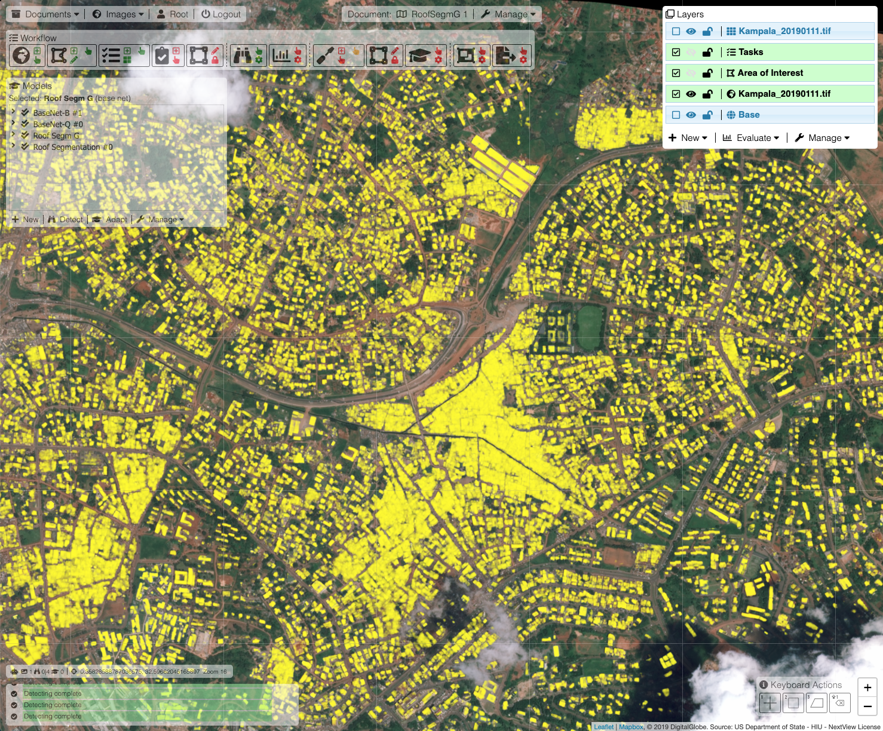Uncheck the lower Kampala_20190111.tif layer checkbox
Image resolution: width=883 pixels, height=731 pixels.
click(676, 94)
